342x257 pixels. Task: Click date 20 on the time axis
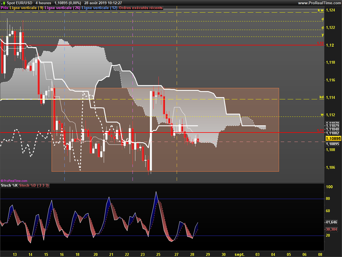pyautogui.click(x=95, y=254)
